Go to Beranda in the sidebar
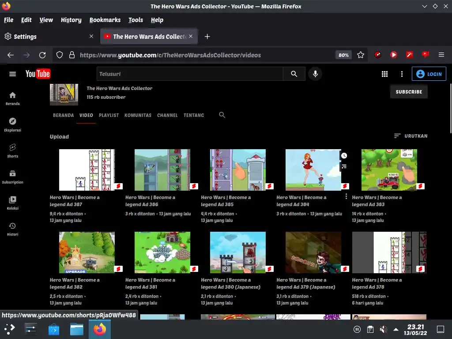Image resolution: width=452 pixels, height=339 pixels. click(13, 98)
